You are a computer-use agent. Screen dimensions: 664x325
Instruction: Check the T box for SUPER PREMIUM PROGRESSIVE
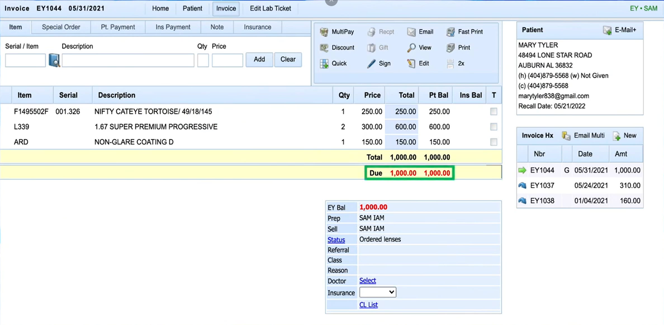click(x=493, y=127)
